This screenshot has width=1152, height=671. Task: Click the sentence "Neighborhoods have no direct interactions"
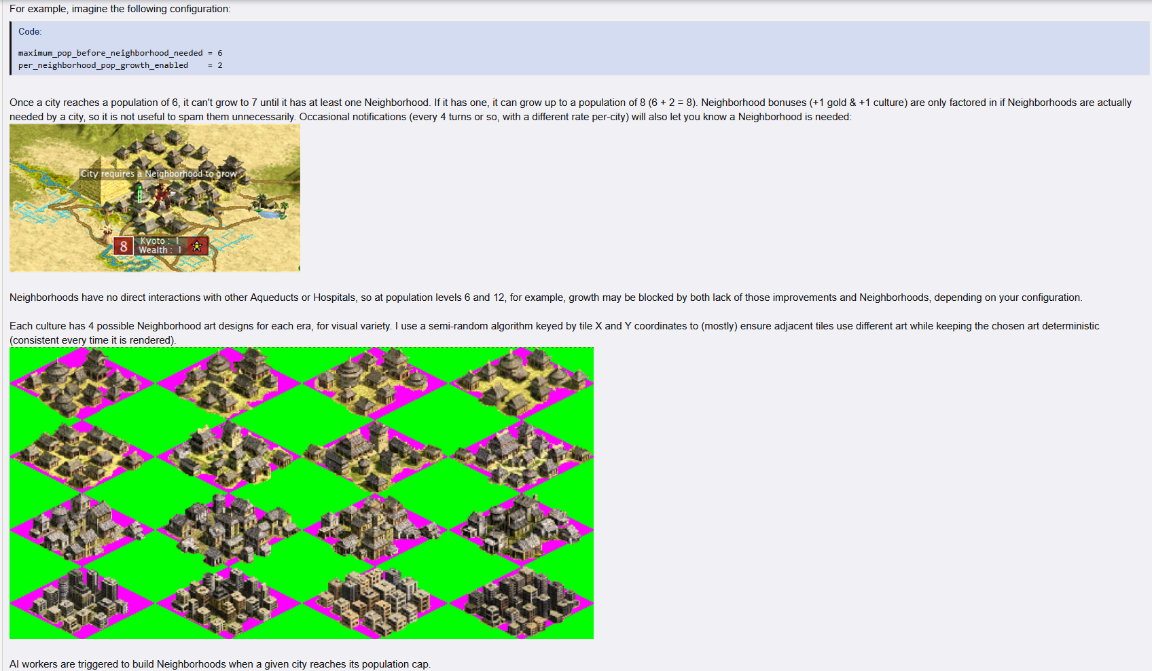pos(546,297)
